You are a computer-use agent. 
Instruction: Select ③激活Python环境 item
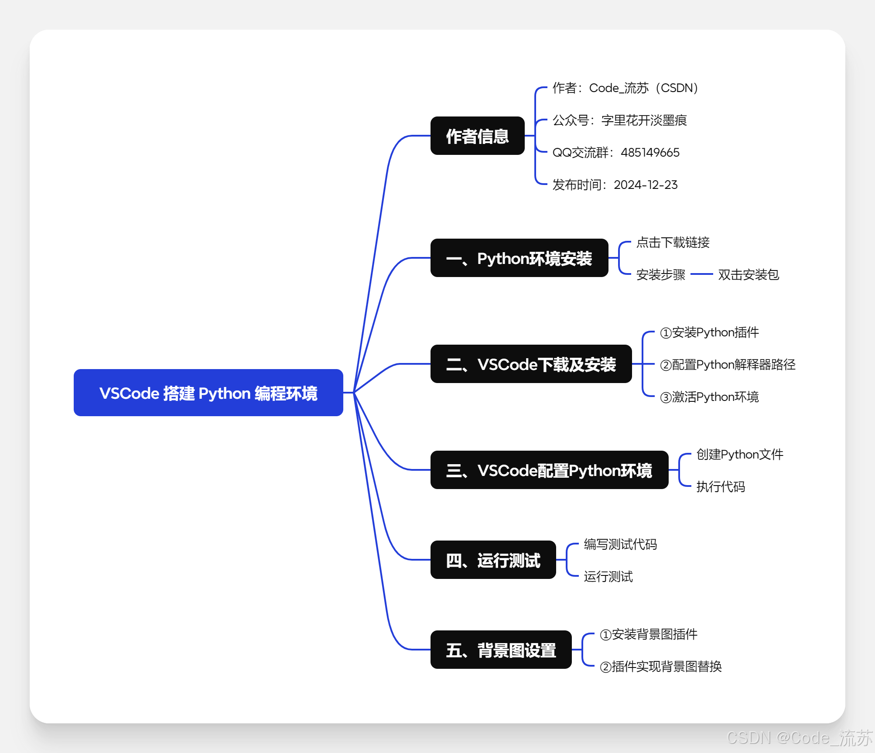(x=709, y=397)
